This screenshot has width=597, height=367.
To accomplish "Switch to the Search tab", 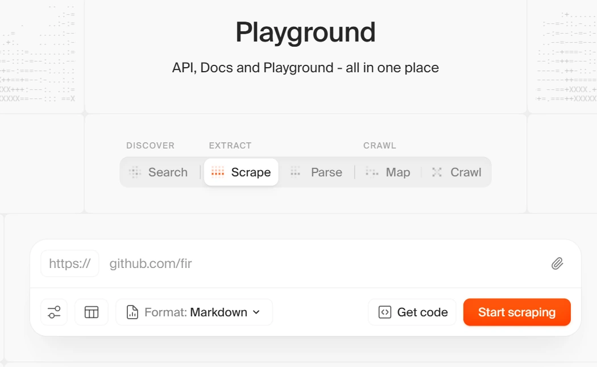I will pos(159,172).
